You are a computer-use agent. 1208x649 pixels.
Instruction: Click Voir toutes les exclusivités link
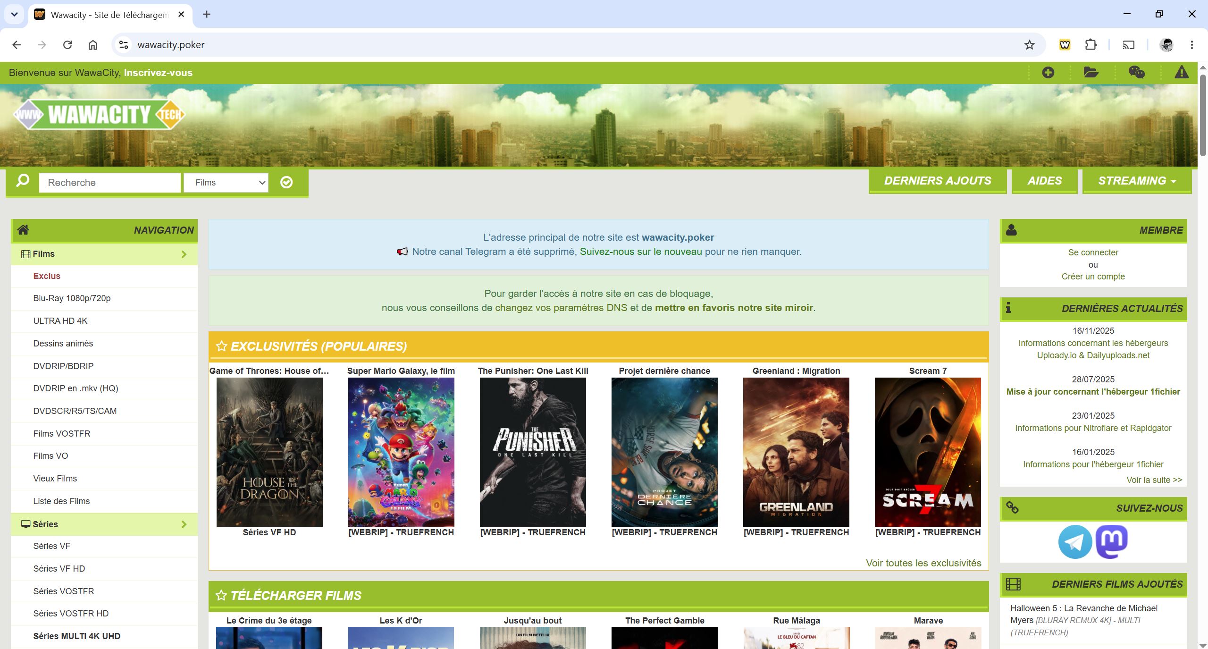coord(923,563)
